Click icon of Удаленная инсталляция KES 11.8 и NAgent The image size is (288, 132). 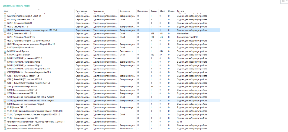tap(5, 100)
